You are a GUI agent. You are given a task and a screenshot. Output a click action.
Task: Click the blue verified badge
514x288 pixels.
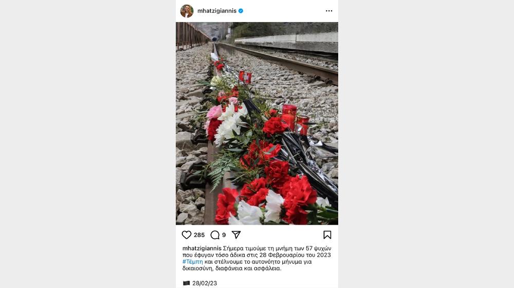(241, 11)
